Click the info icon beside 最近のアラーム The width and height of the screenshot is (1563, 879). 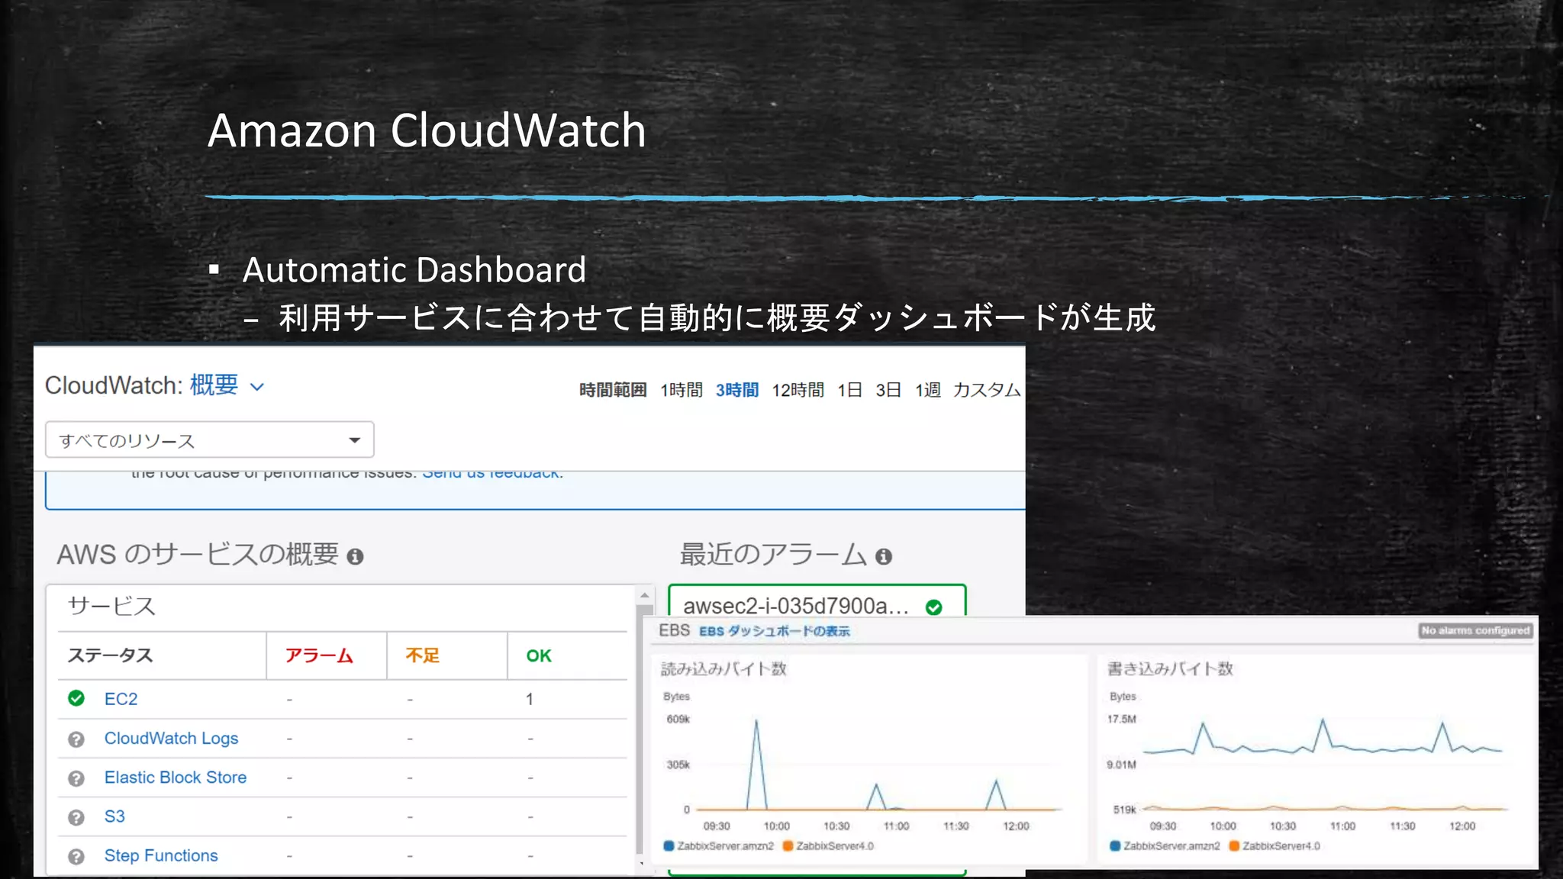[x=884, y=556]
